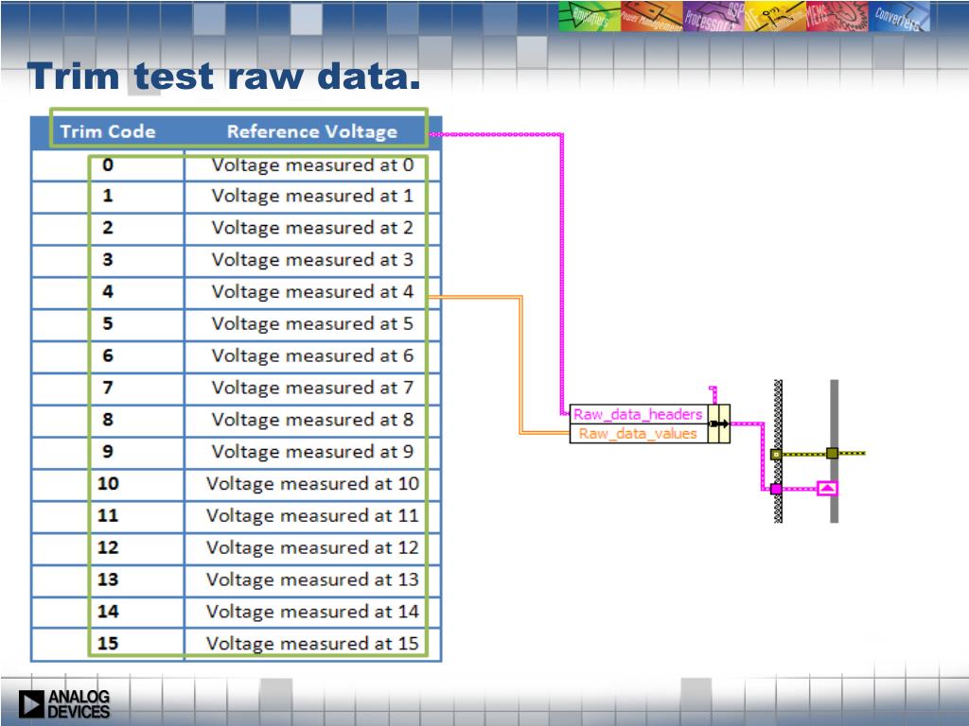The height and width of the screenshot is (726, 969).
Task: Click trim code 9 cell
Action: (108, 453)
